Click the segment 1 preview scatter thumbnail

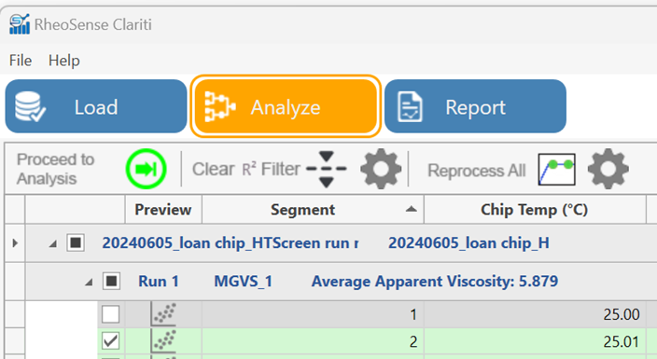pos(163,314)
